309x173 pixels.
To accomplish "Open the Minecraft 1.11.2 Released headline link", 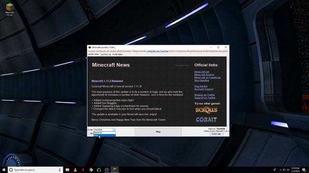I will point(107,81).
